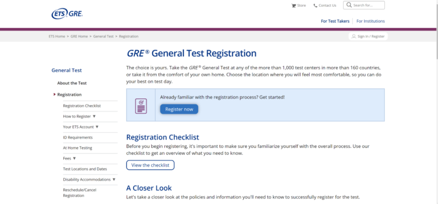Click the View the checklist button

(x=150, y=165)
